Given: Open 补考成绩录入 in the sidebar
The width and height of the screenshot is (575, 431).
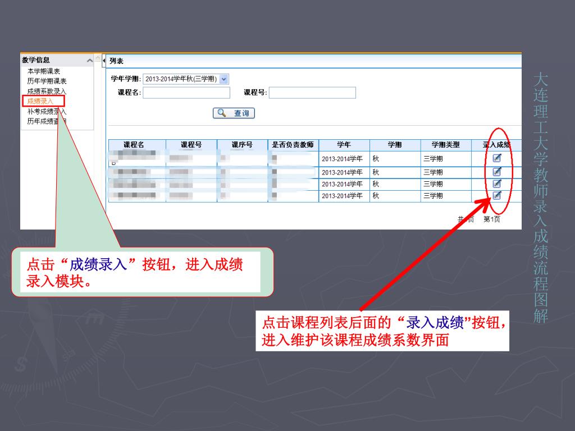Looking at the screenshot, I should click(47, 111).
